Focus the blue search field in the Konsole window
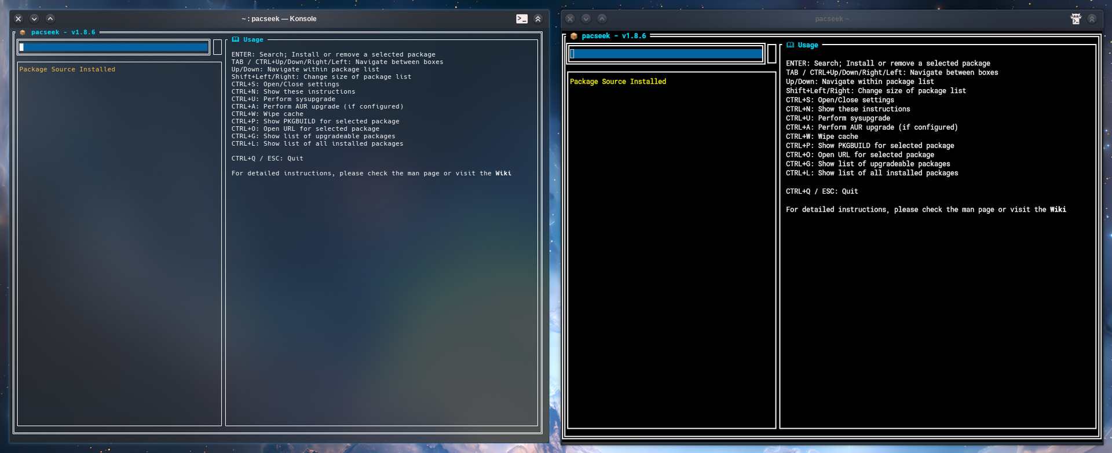 pyautogui.click(x=114, y=47)
